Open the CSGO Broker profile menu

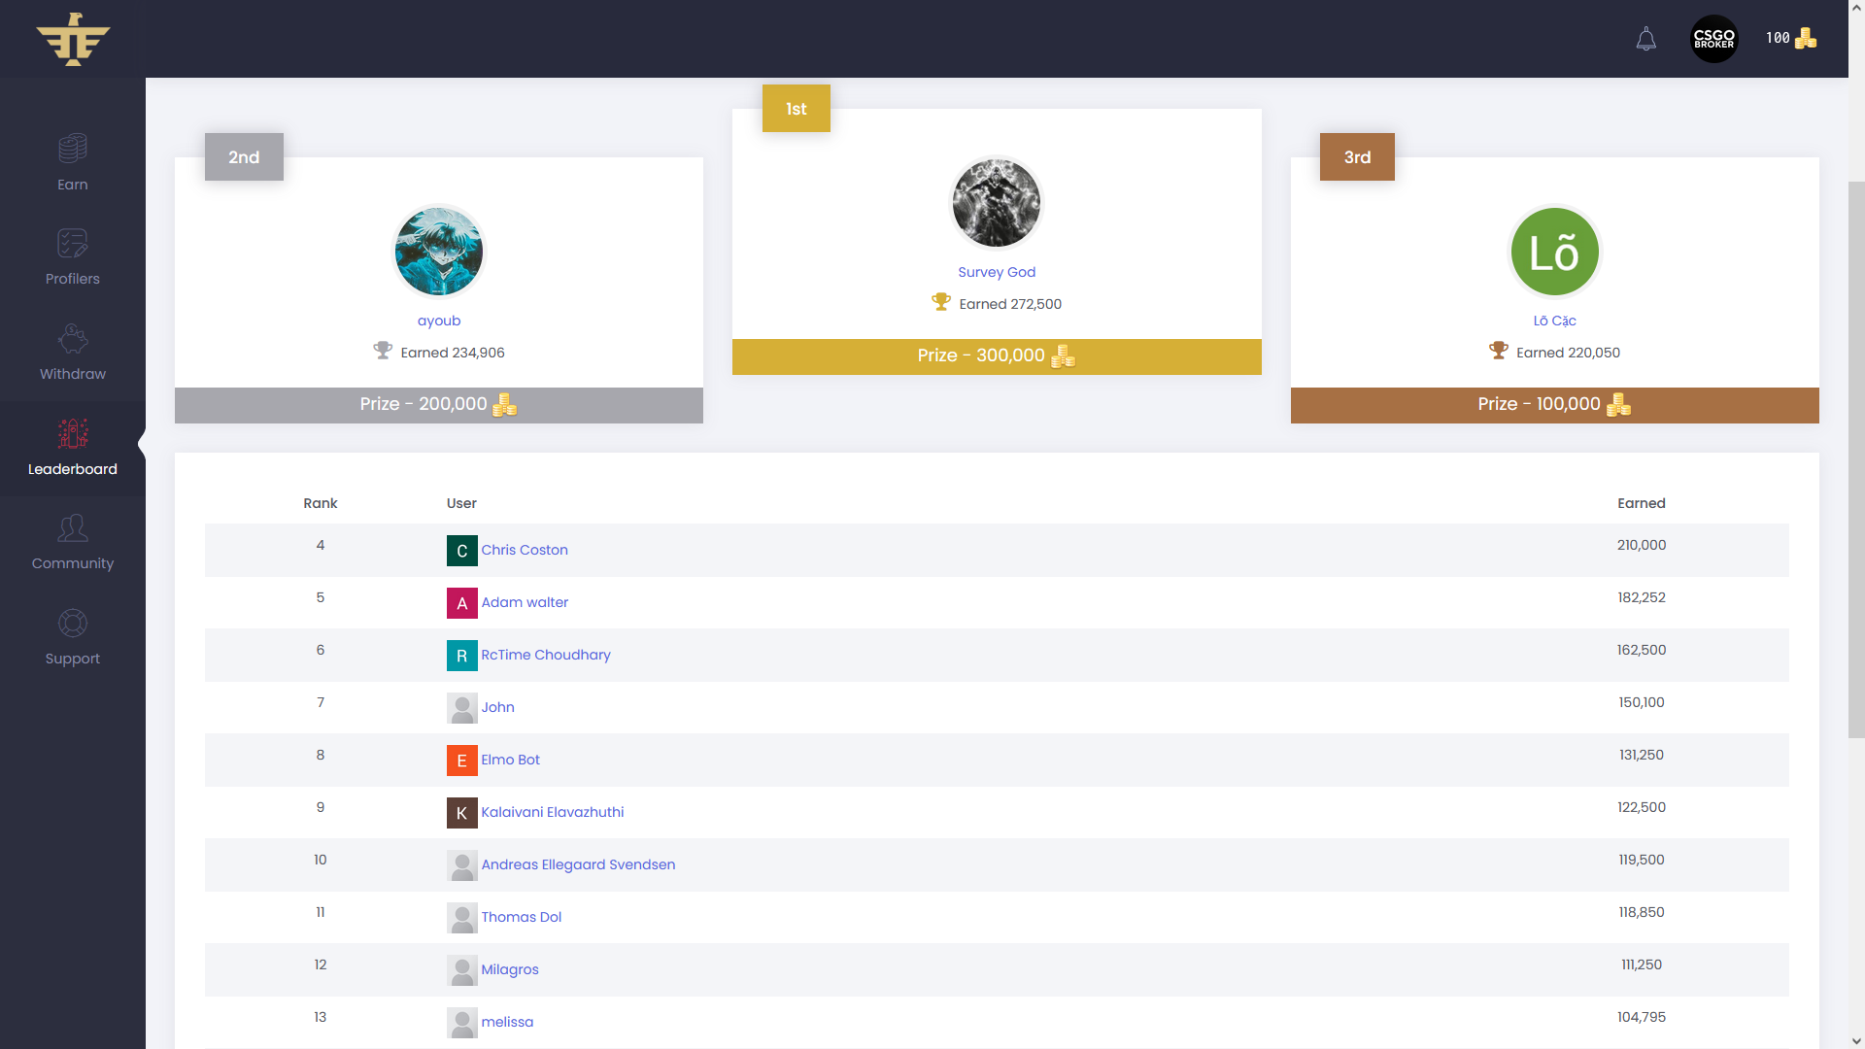pos(1713,39)
